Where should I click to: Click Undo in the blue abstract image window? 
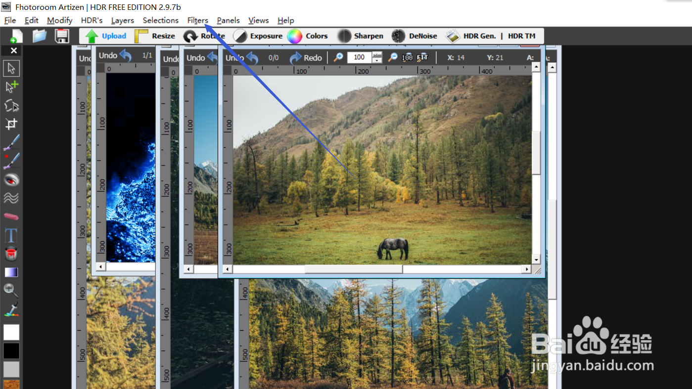(115, 55)
